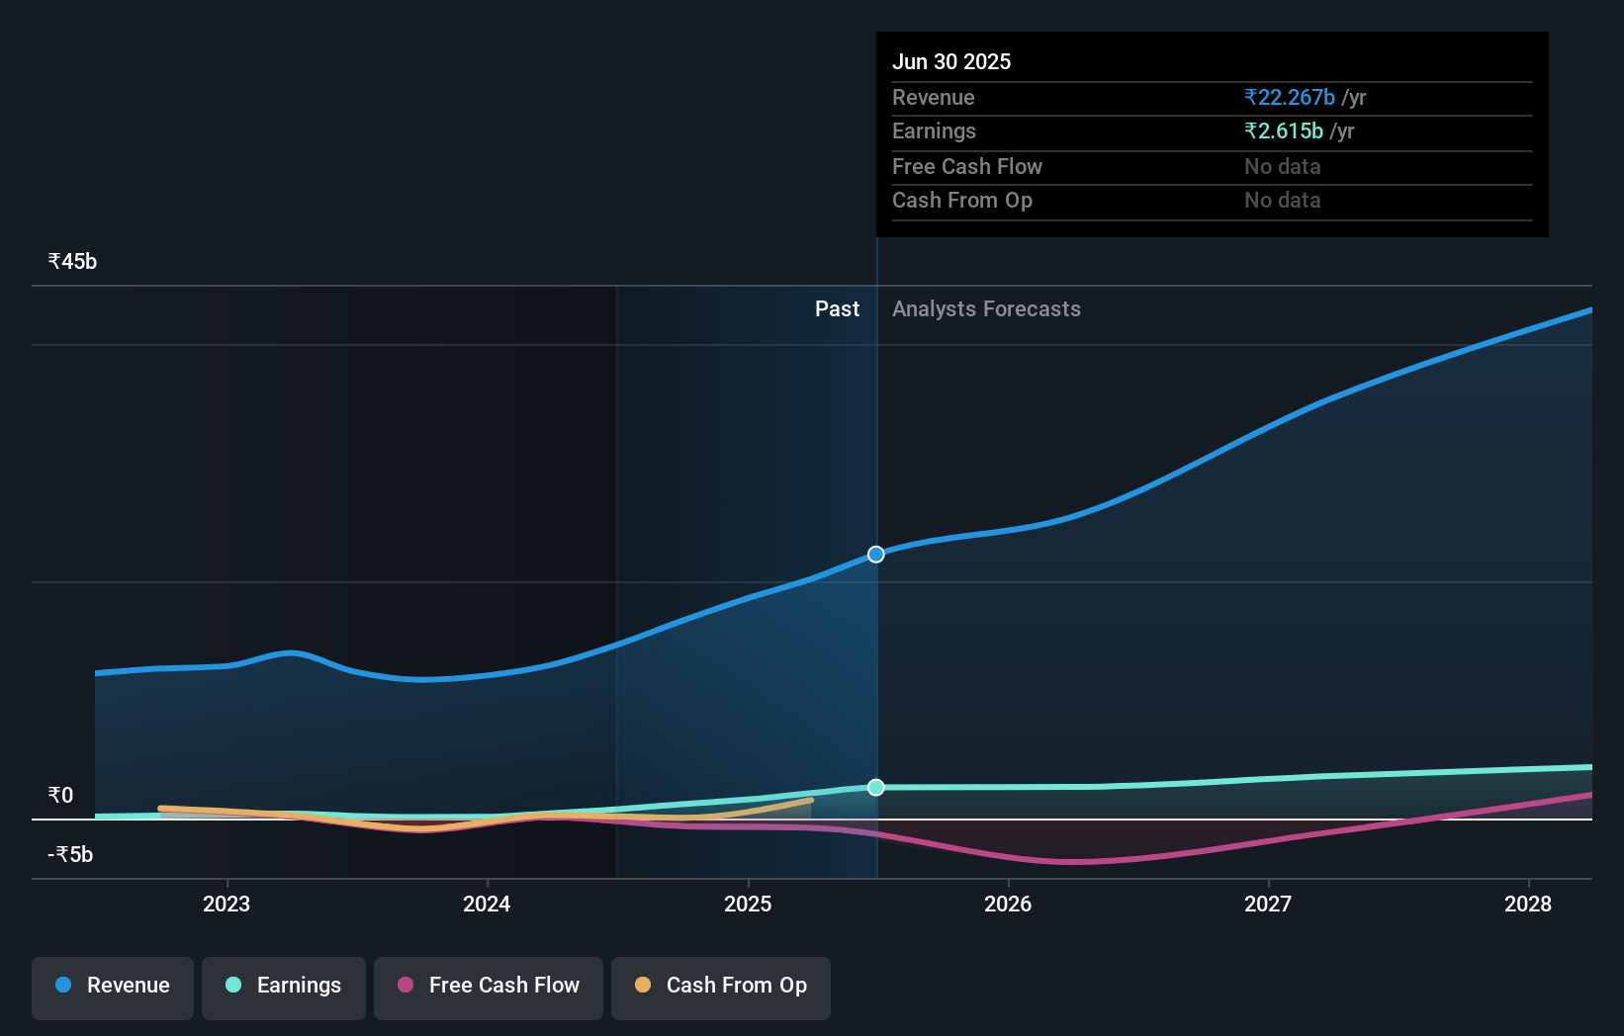The height and width of the screenshot is (1036, 1624).
Task: Click the blue Revenue legend dot
Action: pos(62,985)
